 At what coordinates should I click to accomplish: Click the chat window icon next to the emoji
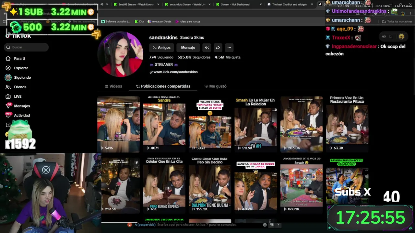click(x=272, y=225)
